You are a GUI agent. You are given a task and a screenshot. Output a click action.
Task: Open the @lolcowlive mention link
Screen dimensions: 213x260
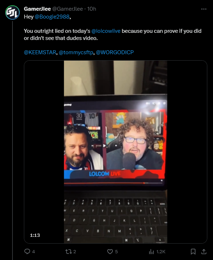(x=106, y=31)
